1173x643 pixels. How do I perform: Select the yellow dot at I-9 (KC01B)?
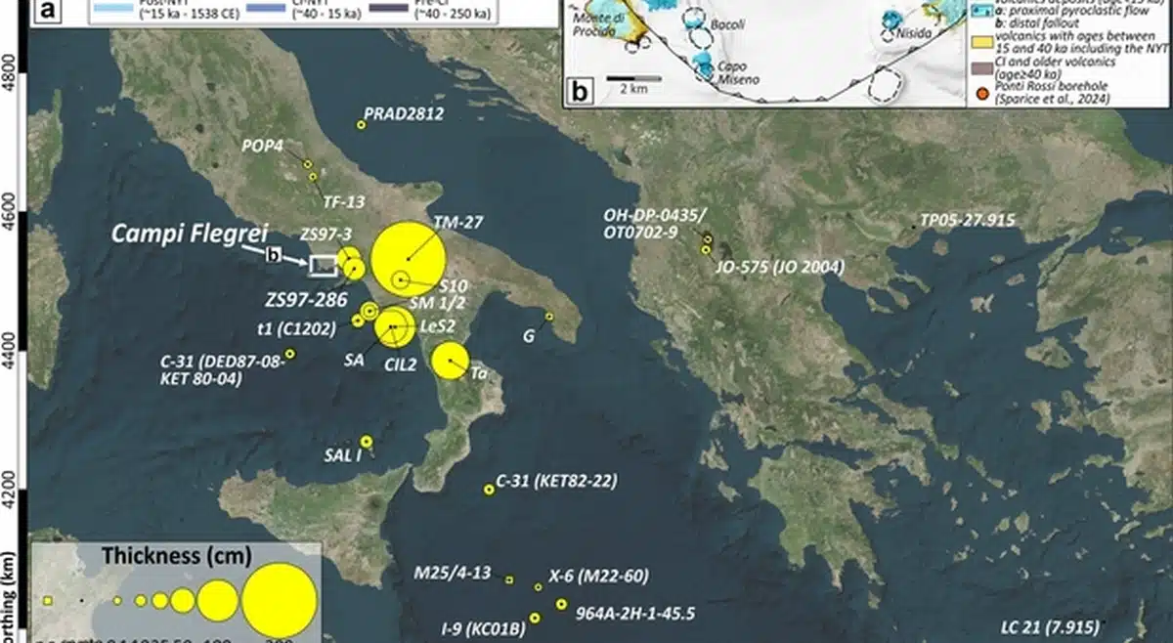535,618
